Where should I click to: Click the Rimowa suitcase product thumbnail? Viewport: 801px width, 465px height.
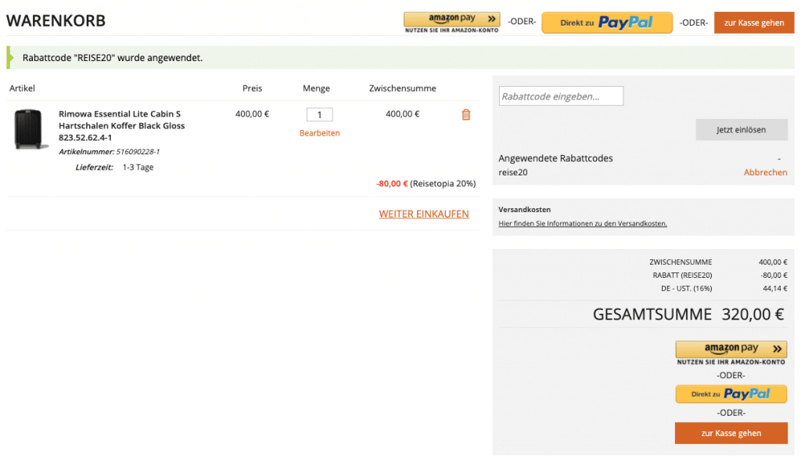pos(31,129)
